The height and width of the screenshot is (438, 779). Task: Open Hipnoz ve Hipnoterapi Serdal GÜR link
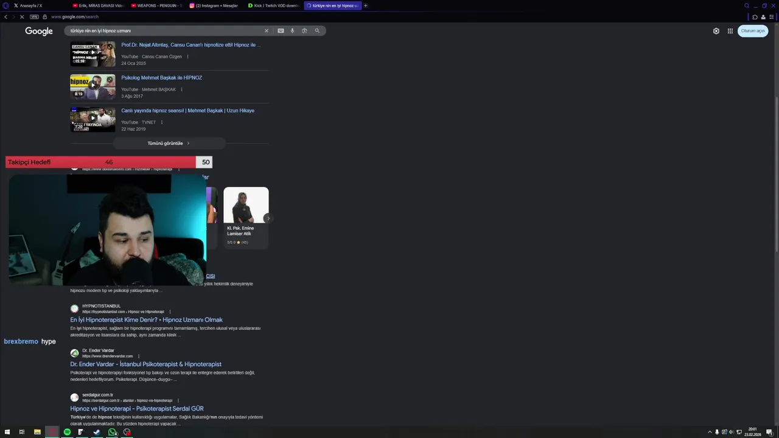[x=137, y=409]
